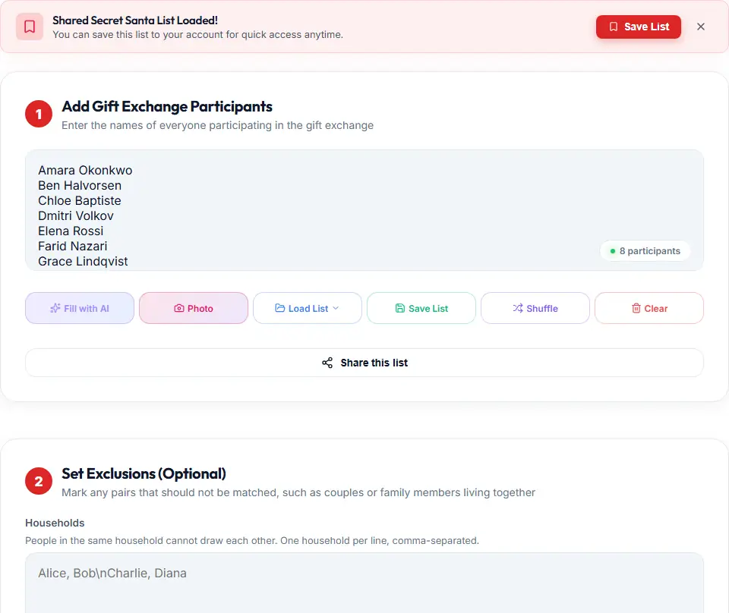Shuffle the participant names

click(x=535, y=308)
